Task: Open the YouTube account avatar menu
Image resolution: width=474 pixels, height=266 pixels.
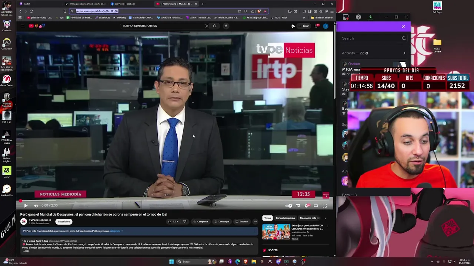Action: (x=326, y=26)
